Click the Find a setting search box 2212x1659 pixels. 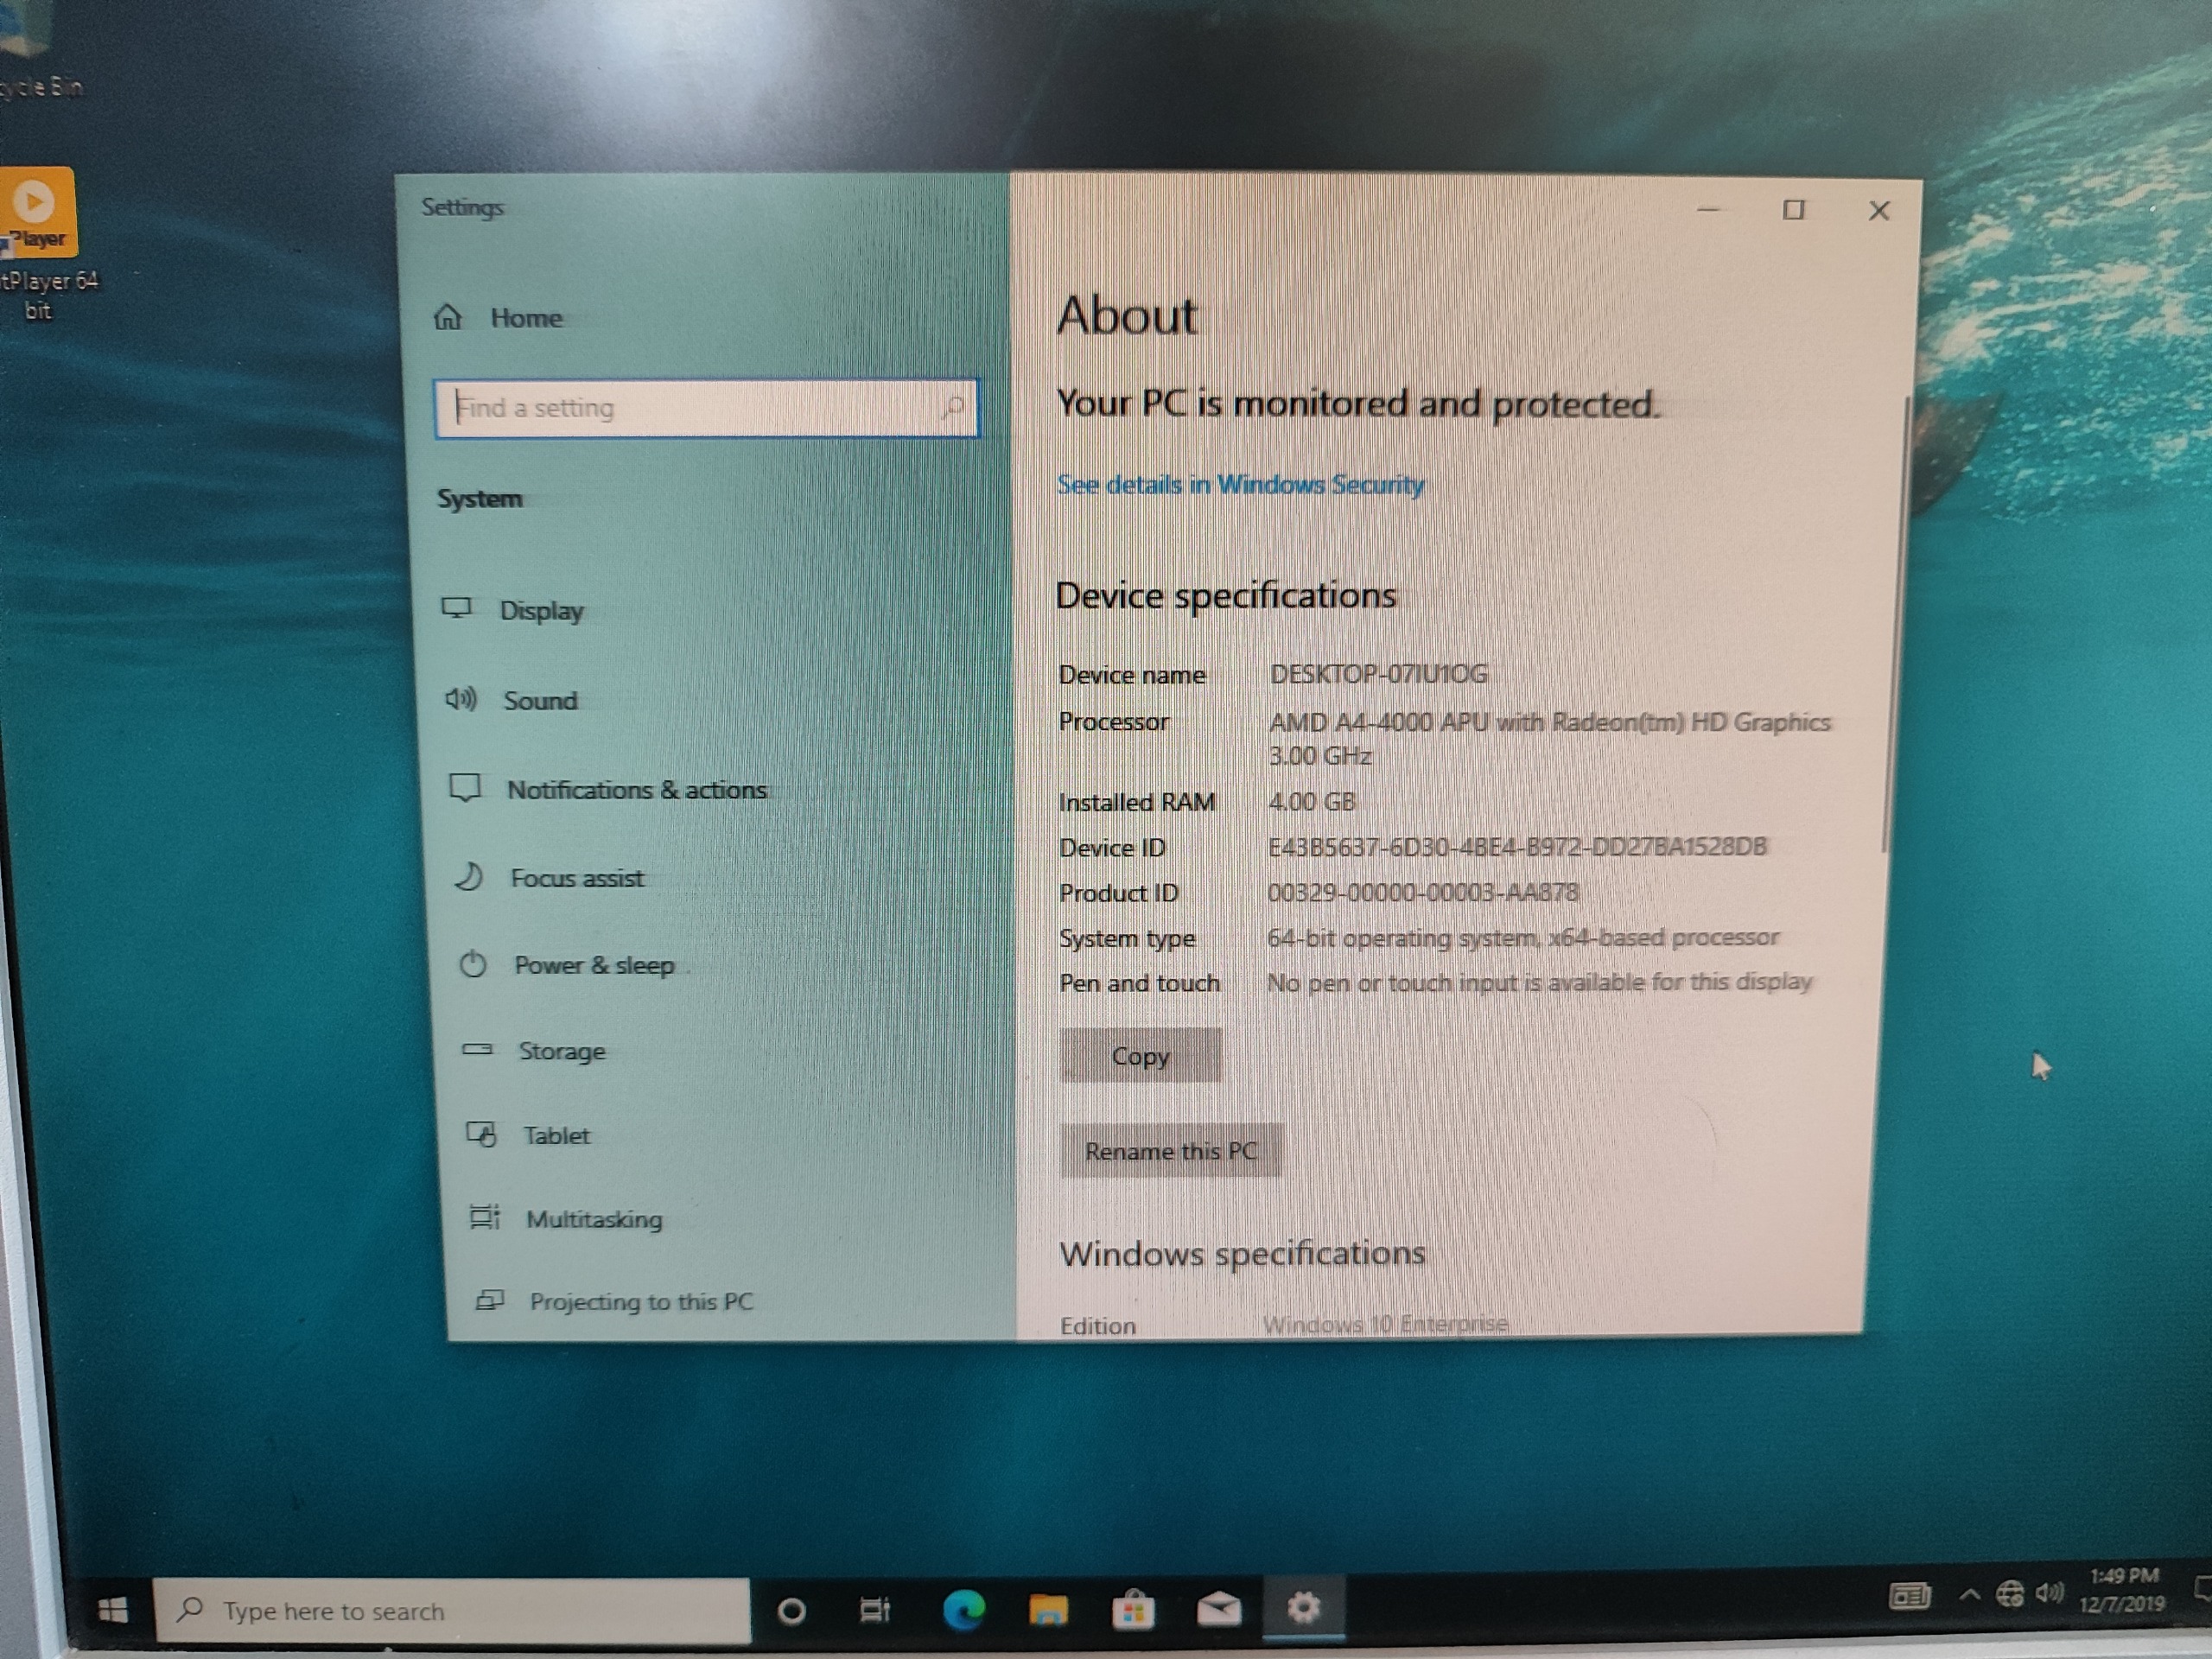coord(706,408)
